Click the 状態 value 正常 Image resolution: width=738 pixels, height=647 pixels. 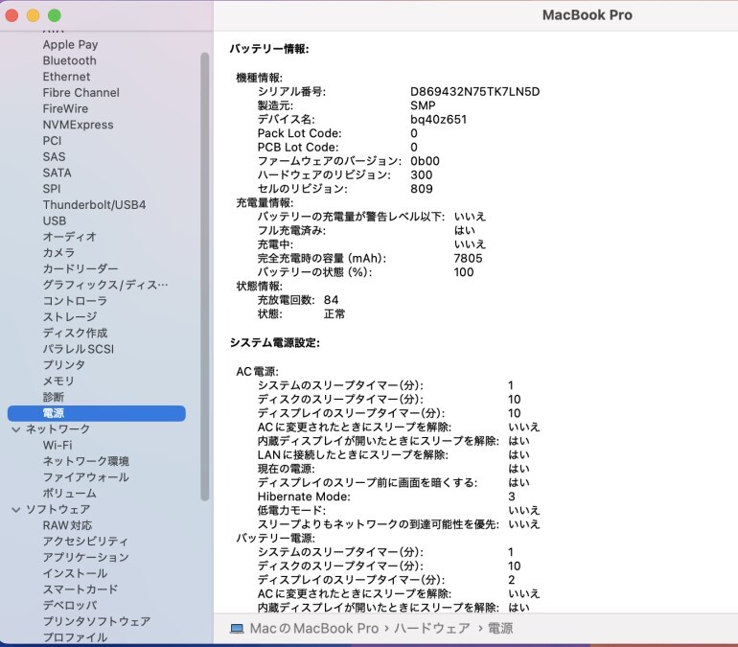pos(334,313)
